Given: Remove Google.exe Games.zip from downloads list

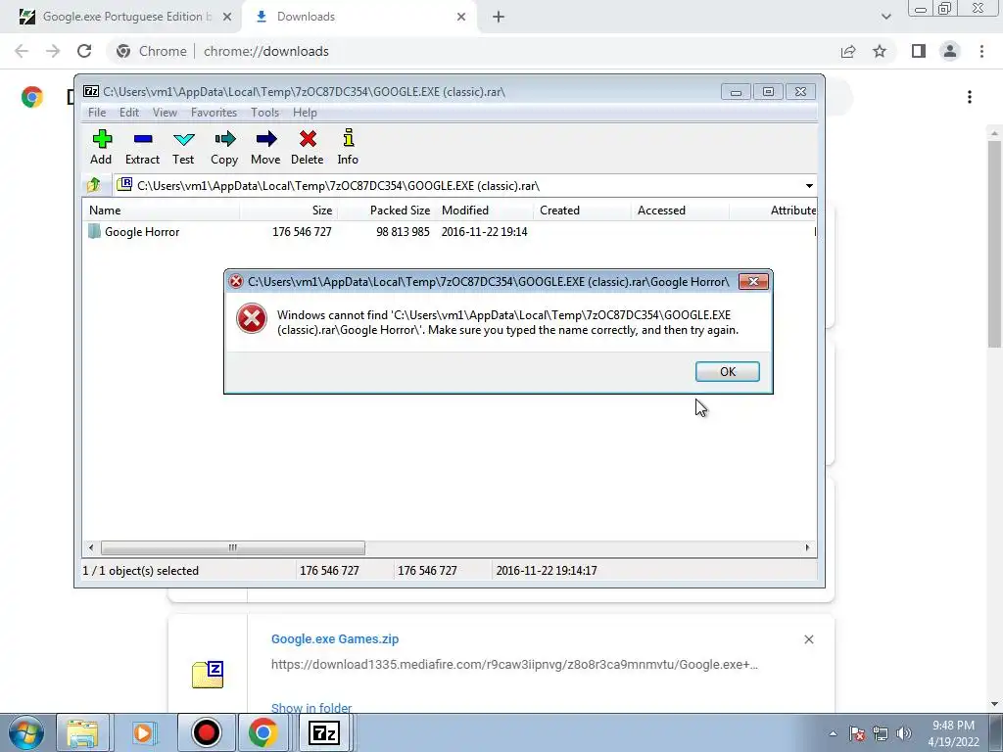Looking at the screenshot, I should (x=808, y=639).
